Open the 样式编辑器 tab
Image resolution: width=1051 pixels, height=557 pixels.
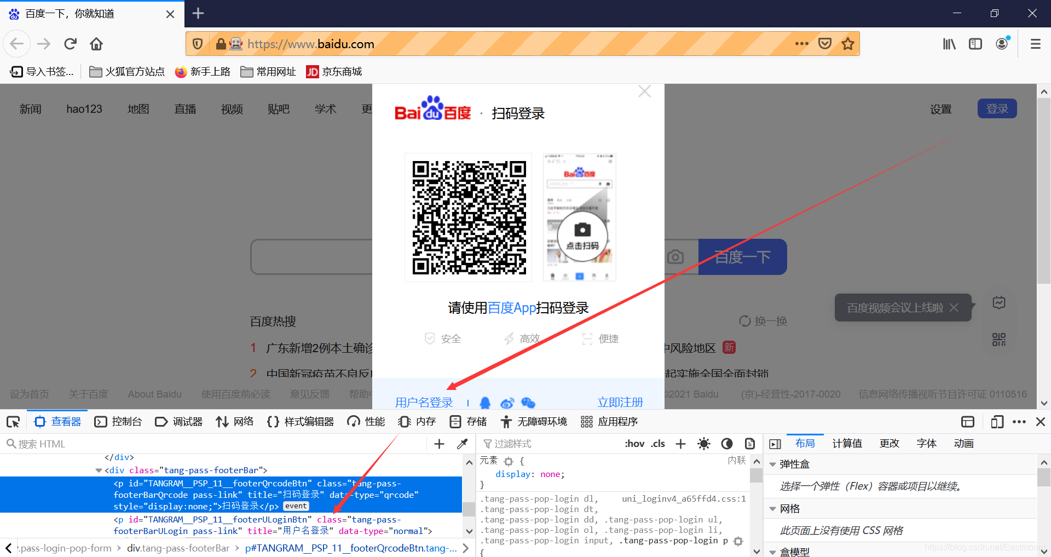[300, 422]
